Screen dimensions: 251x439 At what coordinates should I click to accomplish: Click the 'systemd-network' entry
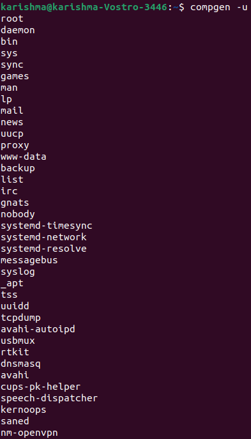click(43, 237)
